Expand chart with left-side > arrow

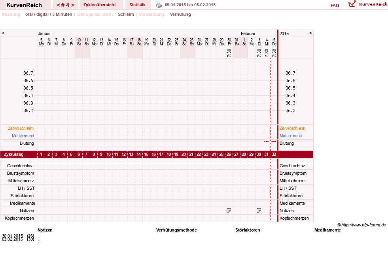[3, 33]
